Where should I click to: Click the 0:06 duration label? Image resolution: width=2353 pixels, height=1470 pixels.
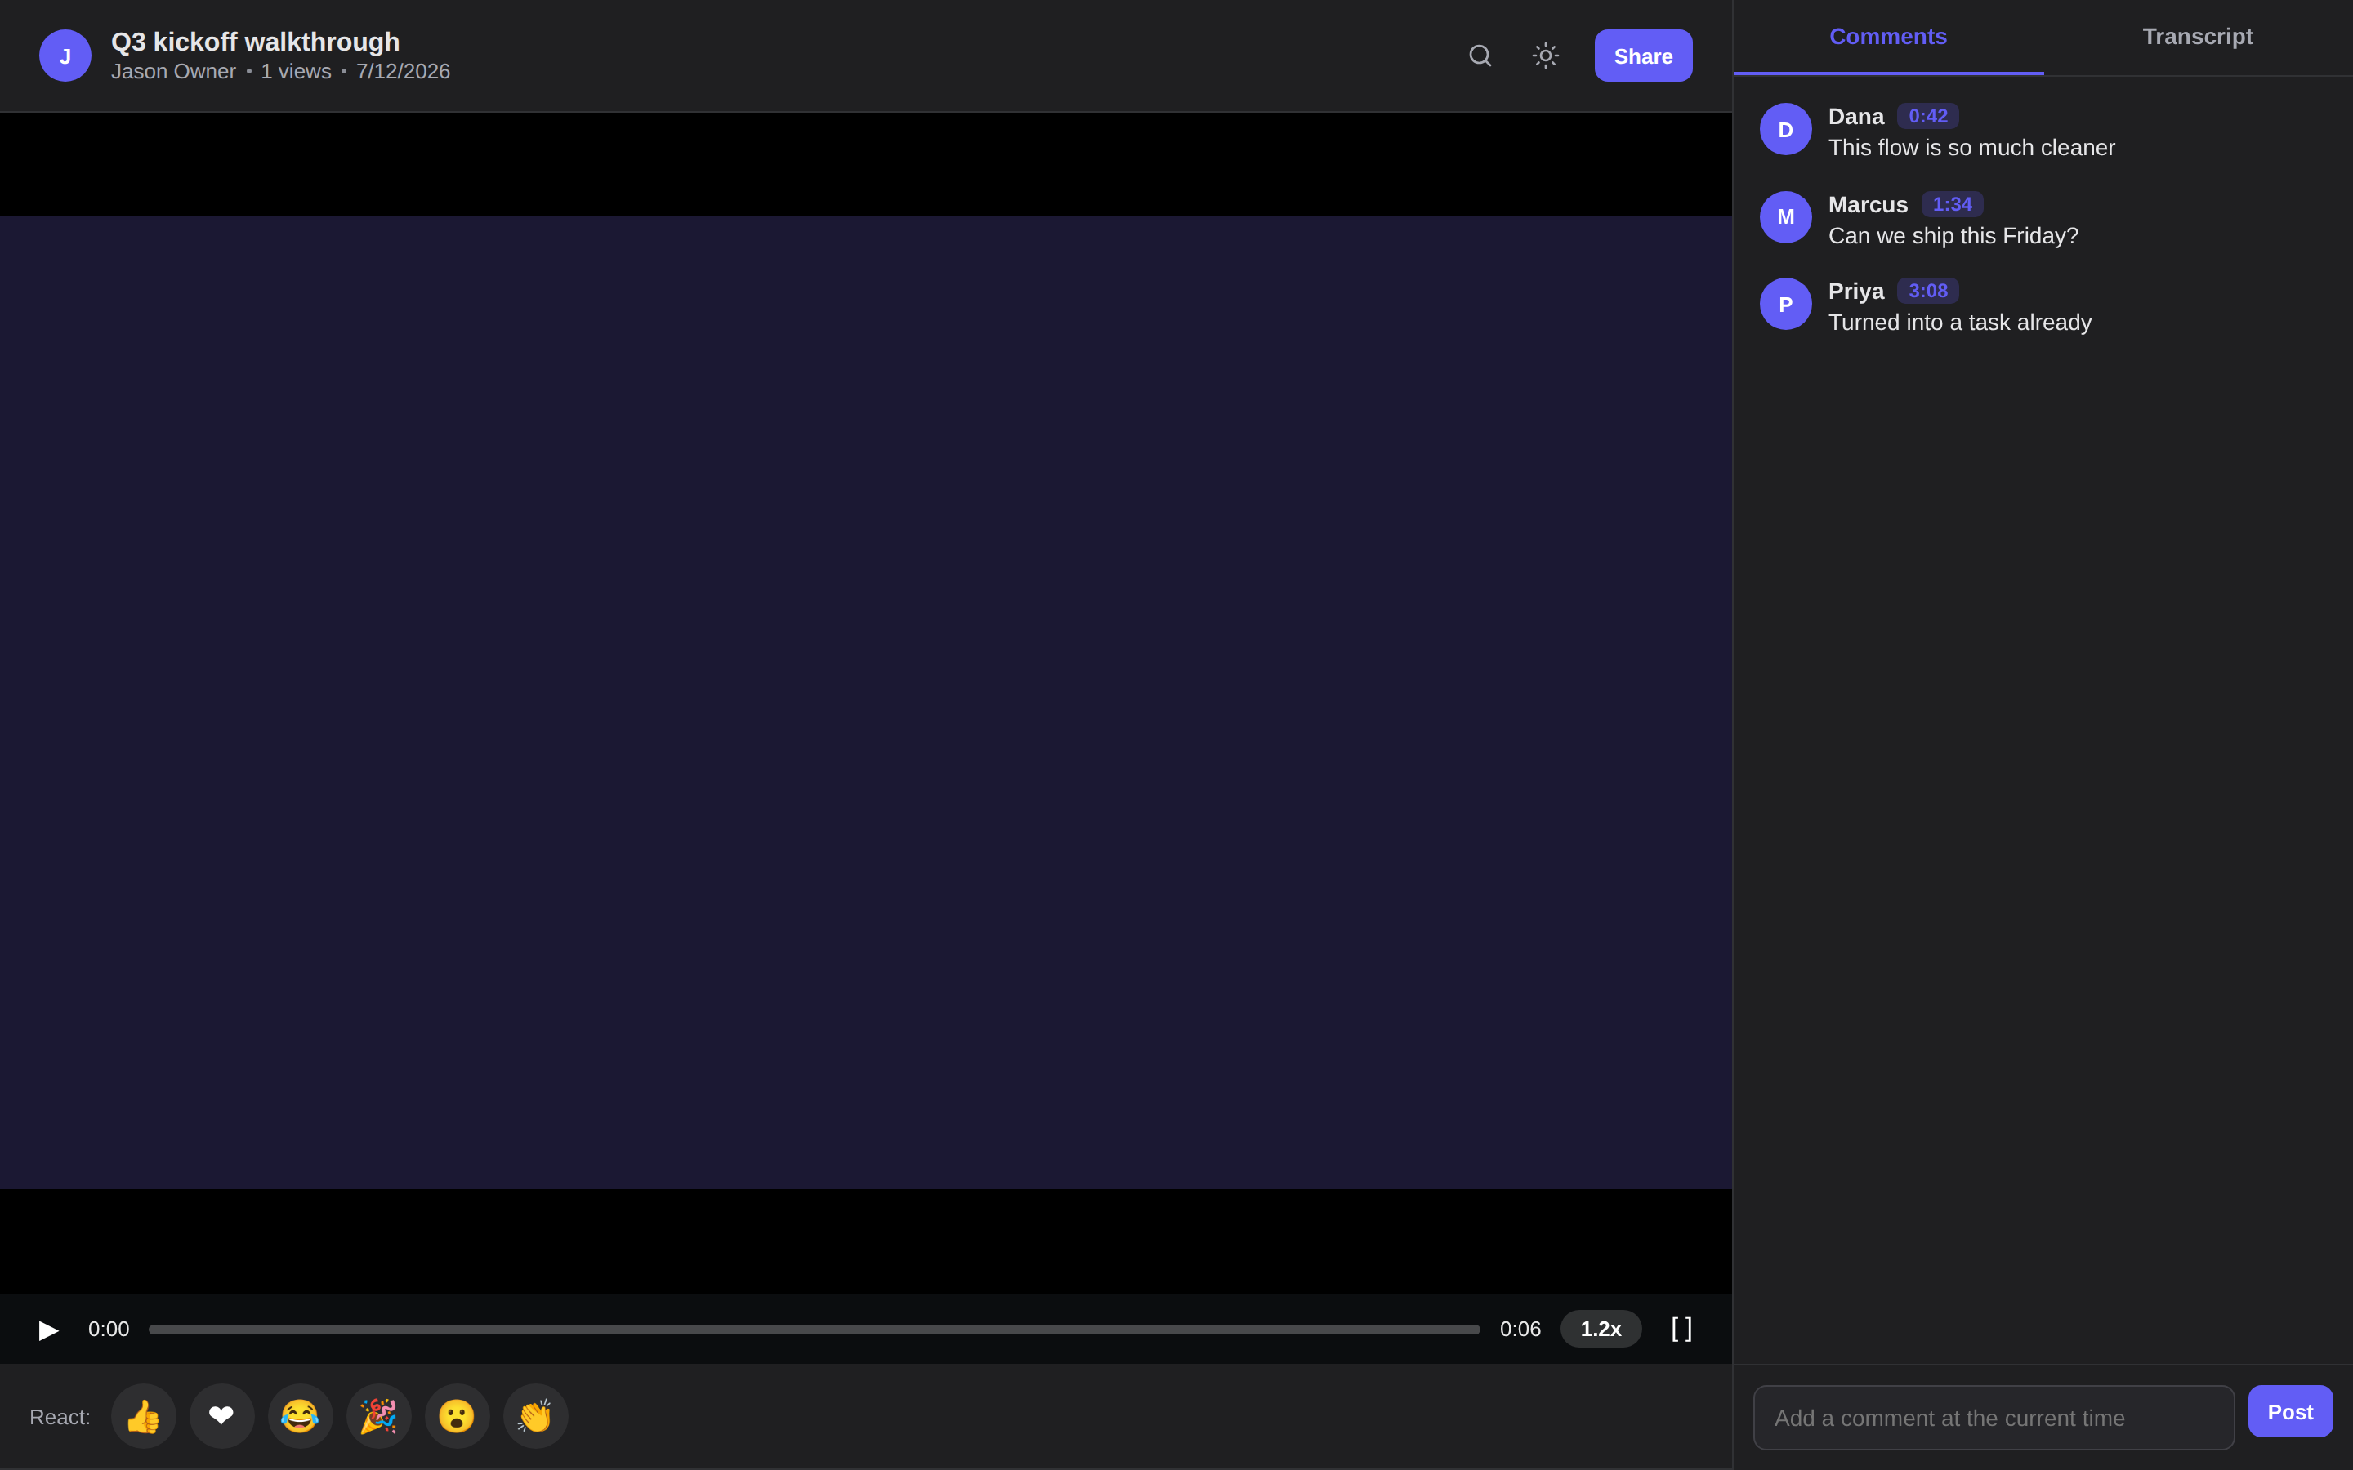click(x=1520, y=1329)
